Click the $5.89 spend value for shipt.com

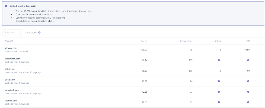pyautogui.click(x=145, y=71)
